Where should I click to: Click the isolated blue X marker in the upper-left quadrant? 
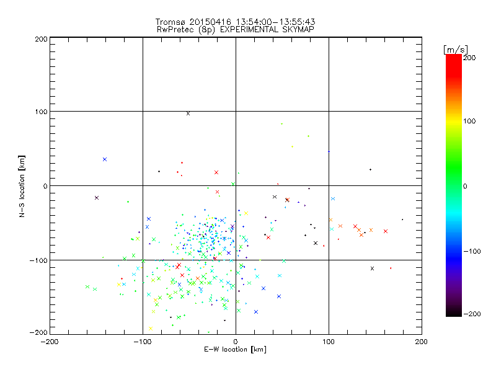point(105,159)
